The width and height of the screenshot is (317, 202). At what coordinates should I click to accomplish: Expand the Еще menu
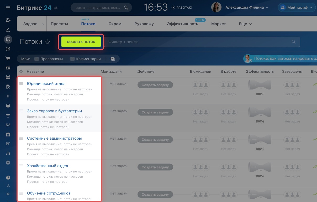pos(245,24)
